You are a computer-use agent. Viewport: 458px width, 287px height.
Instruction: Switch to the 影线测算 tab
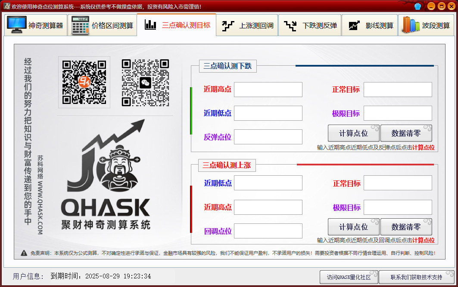[370, 25]
